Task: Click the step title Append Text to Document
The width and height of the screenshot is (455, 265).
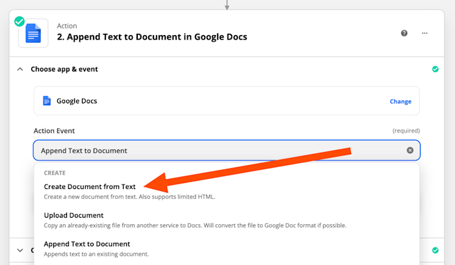Action: 152,37
